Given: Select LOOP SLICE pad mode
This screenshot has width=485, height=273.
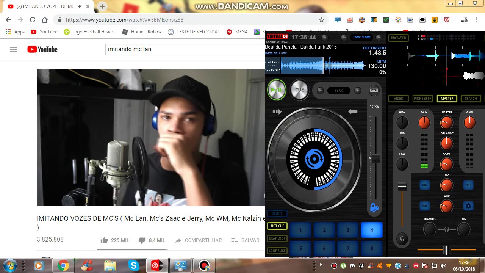Looking at the screenshot, I should point(277,251).
